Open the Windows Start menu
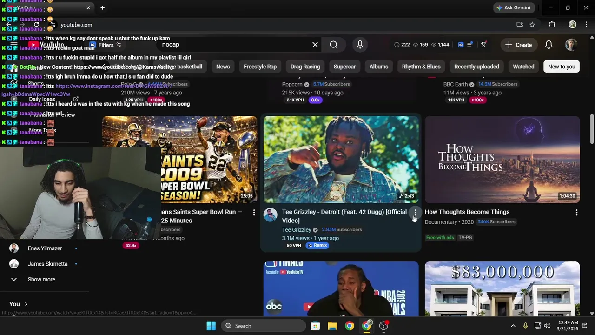The height and width of the screenshot is (335, 595). click(x=211, y=326)
